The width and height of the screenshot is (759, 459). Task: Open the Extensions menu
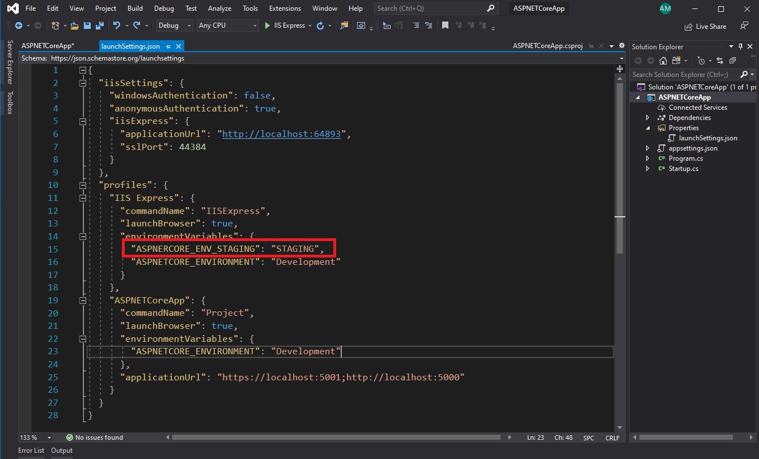[x=285, y=8]
